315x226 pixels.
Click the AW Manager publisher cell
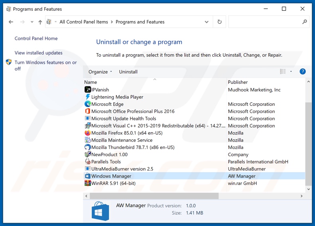tap(242, 176)
